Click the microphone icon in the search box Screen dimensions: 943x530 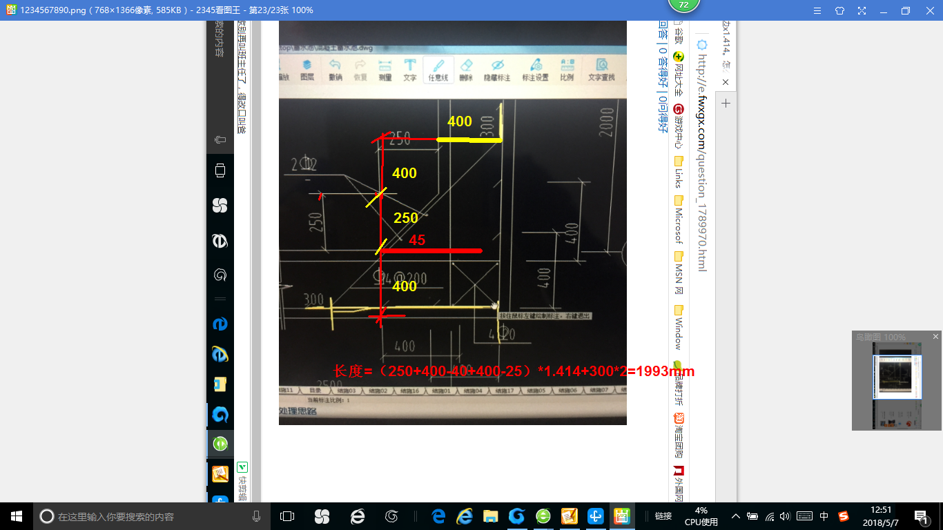coord(256,516)
